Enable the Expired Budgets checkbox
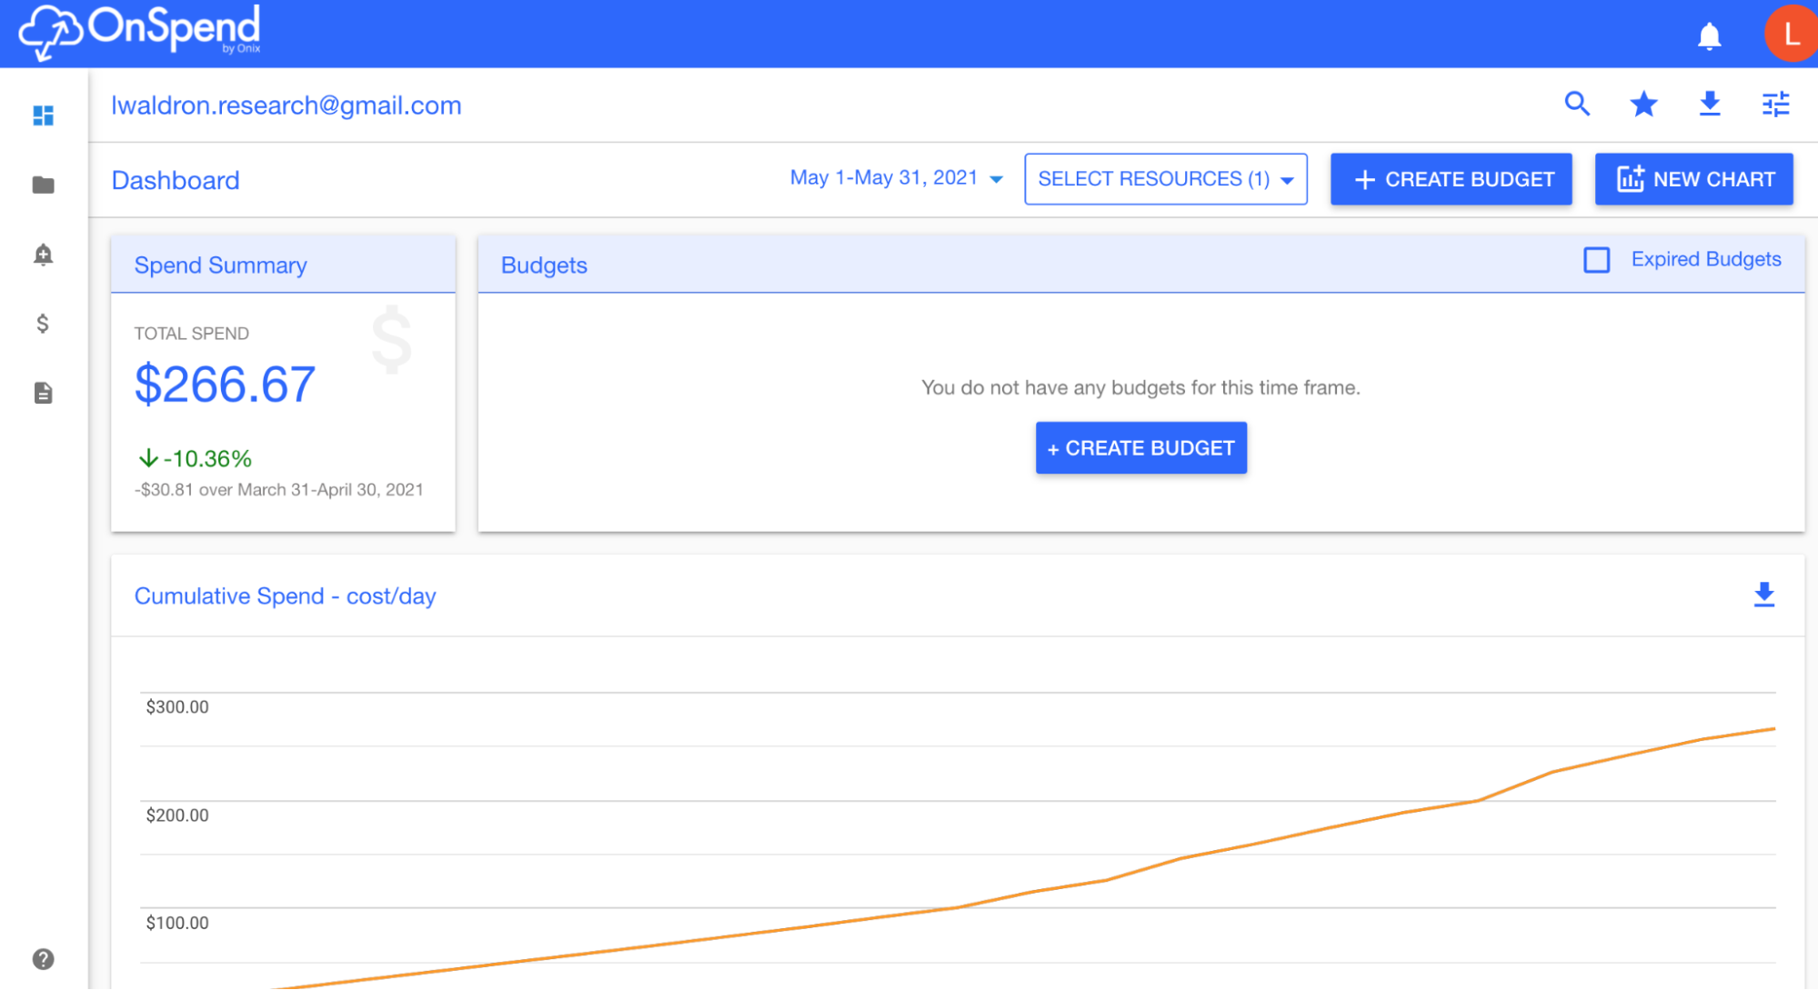This screenshot has width=1818, height=990. tap(1596, 260)
